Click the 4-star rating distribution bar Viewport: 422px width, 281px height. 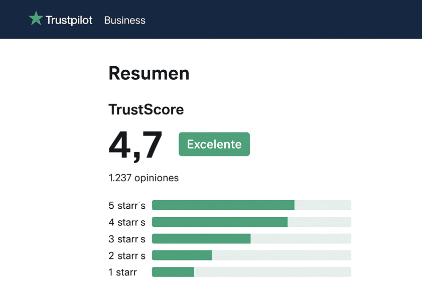tap(251, 222)
